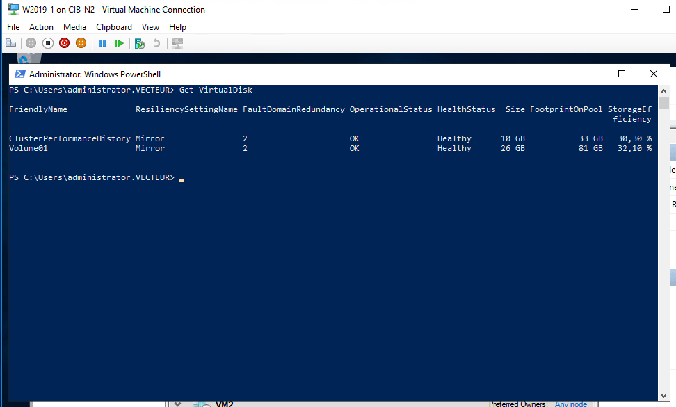Turn off the VM with the stop icon

(x=47, y=42)
